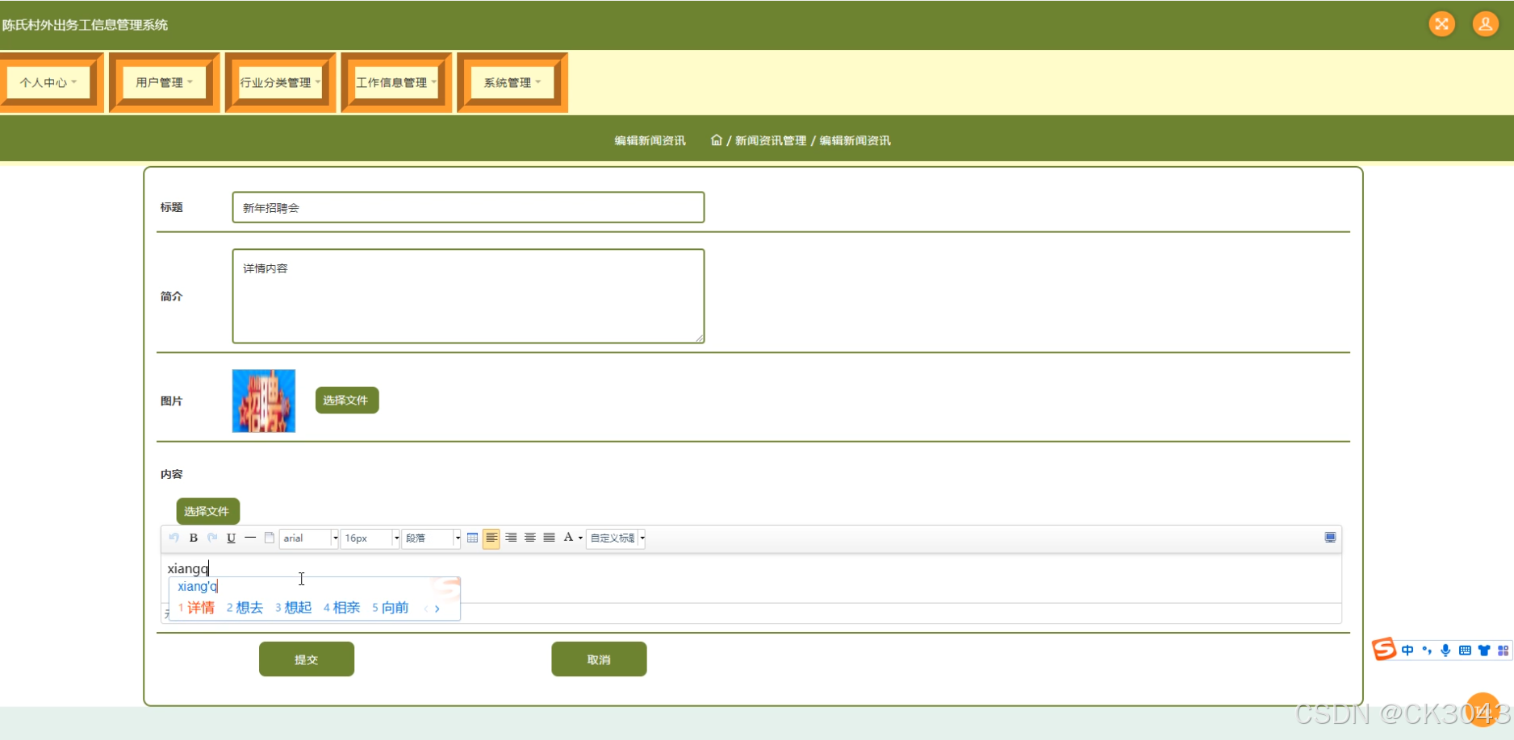
Task: Toggle bold formatting in editor toolbar
Action: 194,538
